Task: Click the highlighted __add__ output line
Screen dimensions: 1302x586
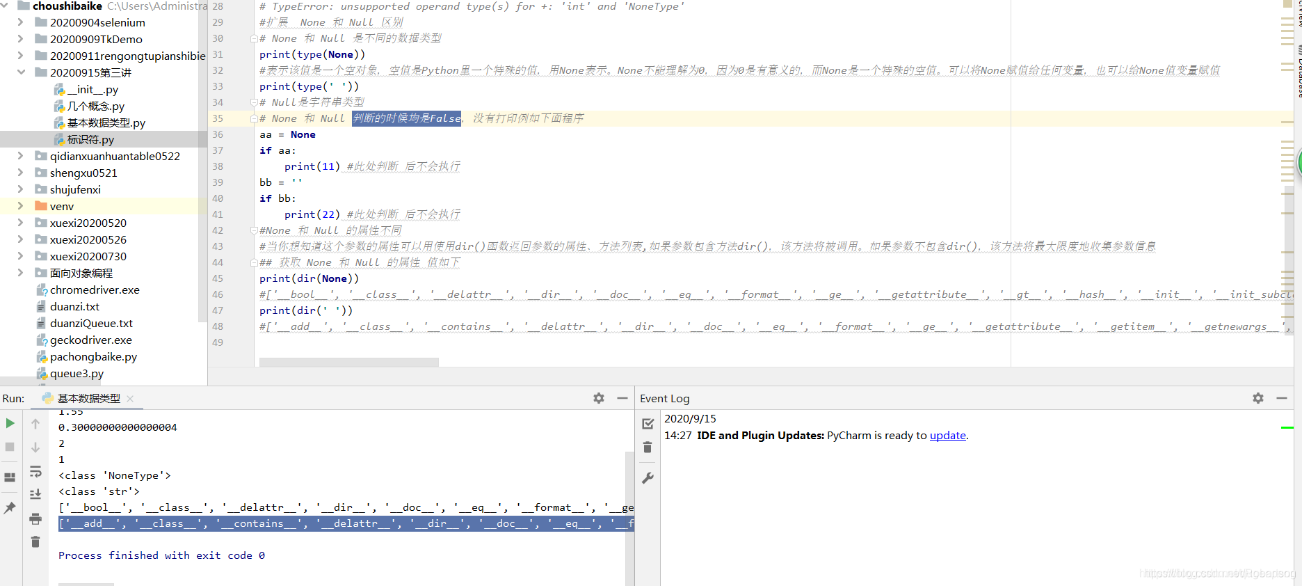Action: pyautogui.click(x=346, y=523)
